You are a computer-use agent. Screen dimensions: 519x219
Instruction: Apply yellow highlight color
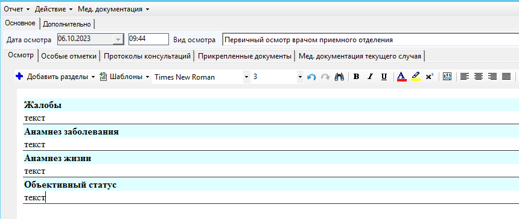pos(416,77)
